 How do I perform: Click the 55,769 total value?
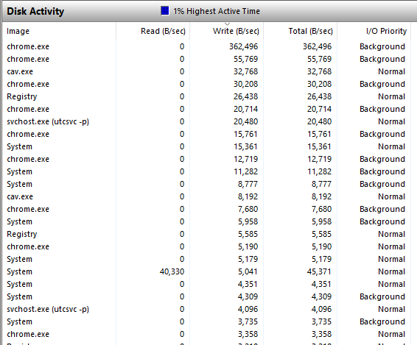tap(319, 59)
